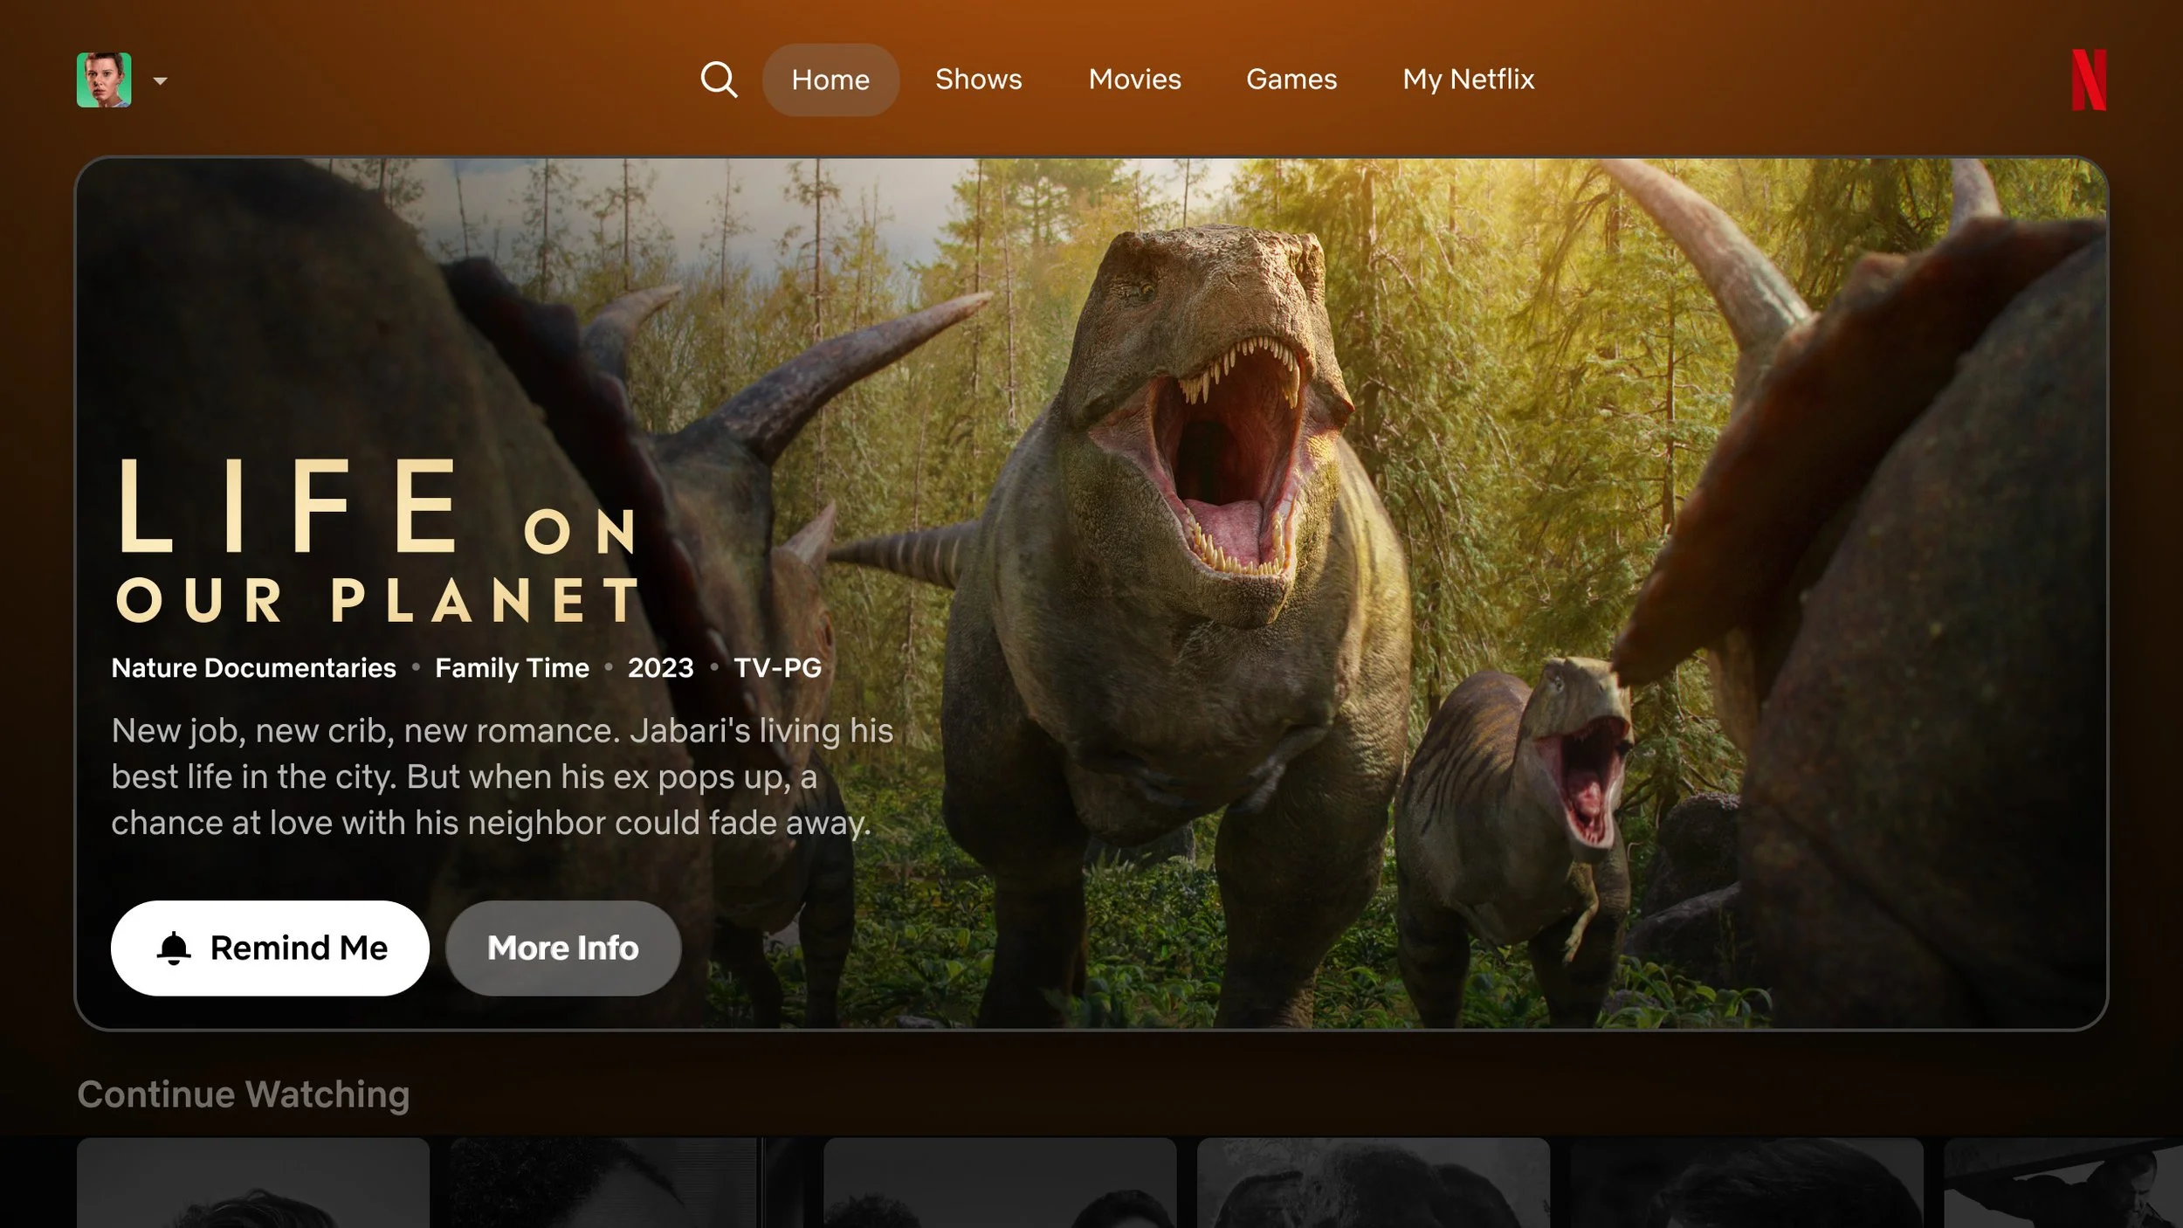This screenshot has height=1228, width=2183.
Task: Open the fourth Continue Watching thumbnail
Action: pos(1373,1183)
